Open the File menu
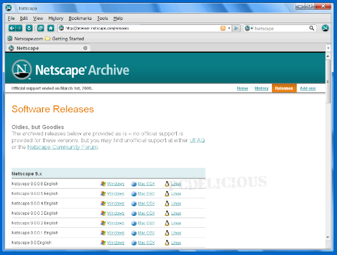337x255 pixels. point(11,18)
